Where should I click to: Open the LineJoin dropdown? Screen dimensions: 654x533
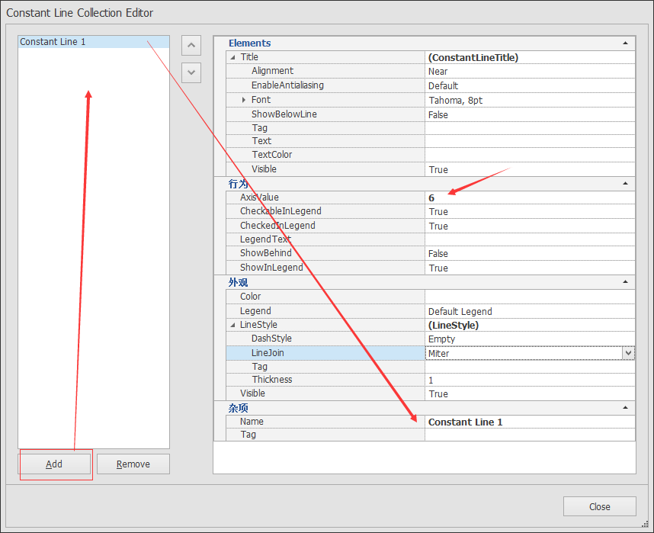coord(627,353)
